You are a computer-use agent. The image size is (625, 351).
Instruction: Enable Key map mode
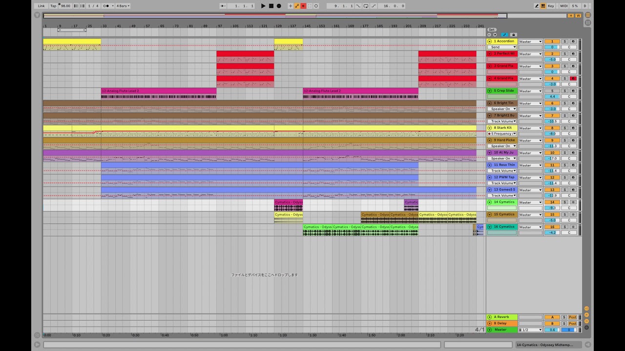pyautogui.click(x=551, y=6)
